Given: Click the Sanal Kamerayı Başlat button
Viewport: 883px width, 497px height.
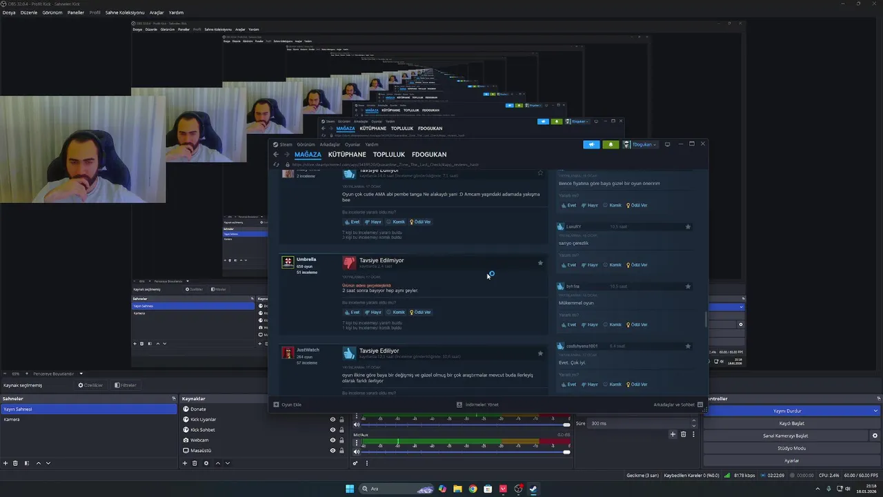Looking at the screenshot, I should (x=786, y=436).
